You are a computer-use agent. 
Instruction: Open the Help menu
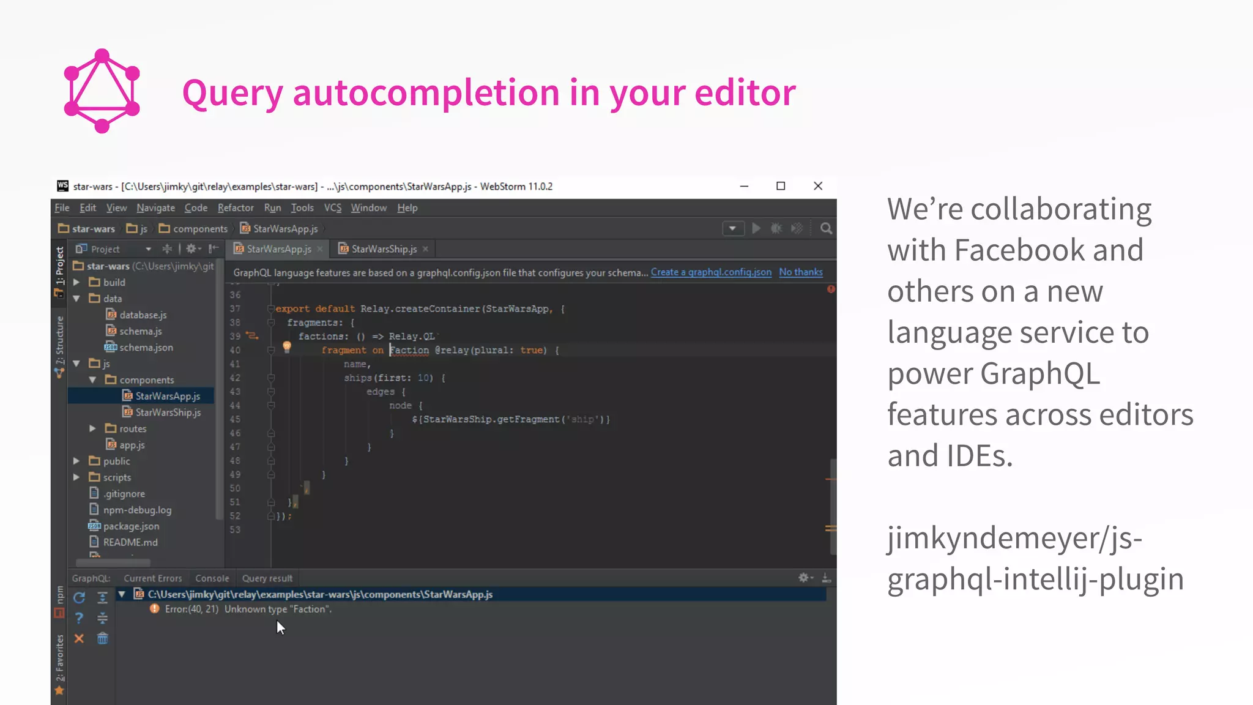[x=407, y=207]
